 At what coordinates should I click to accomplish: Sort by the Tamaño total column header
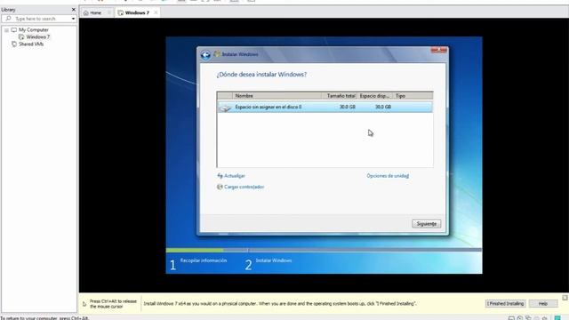(x=340, y=96)
